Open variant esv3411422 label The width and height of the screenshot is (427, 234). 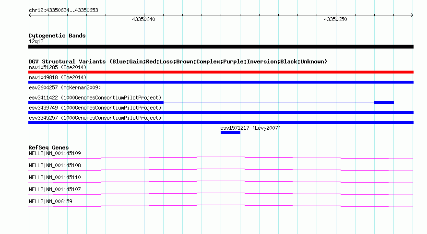coord(95,98)
